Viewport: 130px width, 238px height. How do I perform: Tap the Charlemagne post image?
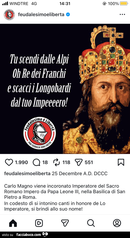tap(65, 89)
